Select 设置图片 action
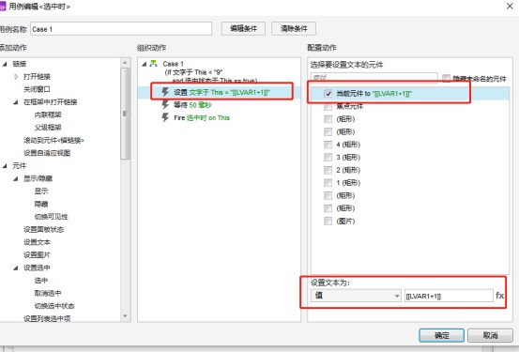Image resolution: width=519 pixels, height=352 pixels. coord(37,255)
